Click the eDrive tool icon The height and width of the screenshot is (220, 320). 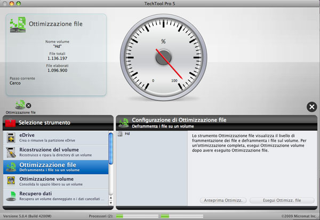[11, 138]
